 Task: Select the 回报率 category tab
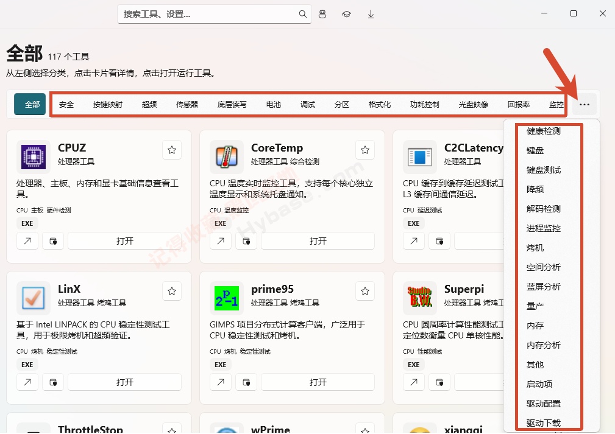519,105
